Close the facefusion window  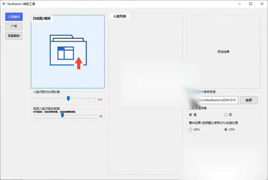(x=262, y=4)
